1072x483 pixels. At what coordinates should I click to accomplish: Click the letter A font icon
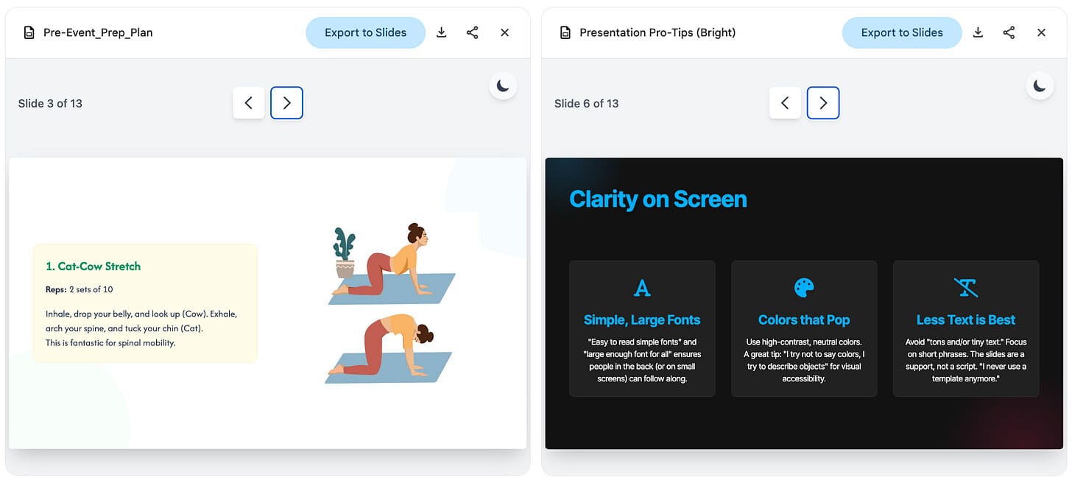642,288
